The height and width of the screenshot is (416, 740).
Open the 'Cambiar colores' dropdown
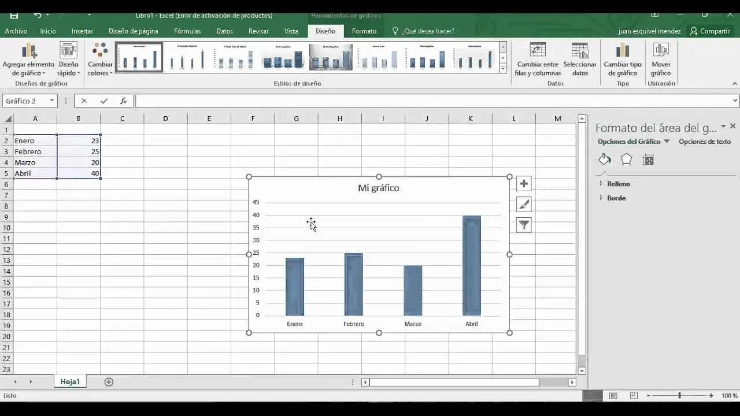[99, 60]
